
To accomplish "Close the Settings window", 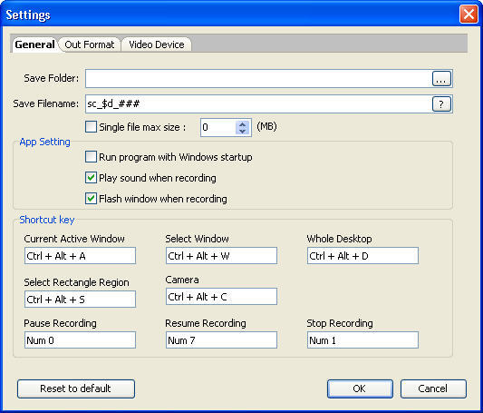I will pyautogui.click(x=469, y=15).
